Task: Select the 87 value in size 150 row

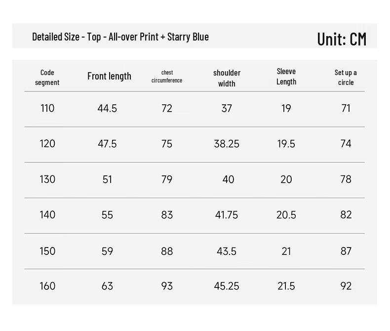Action: [346, 251]
